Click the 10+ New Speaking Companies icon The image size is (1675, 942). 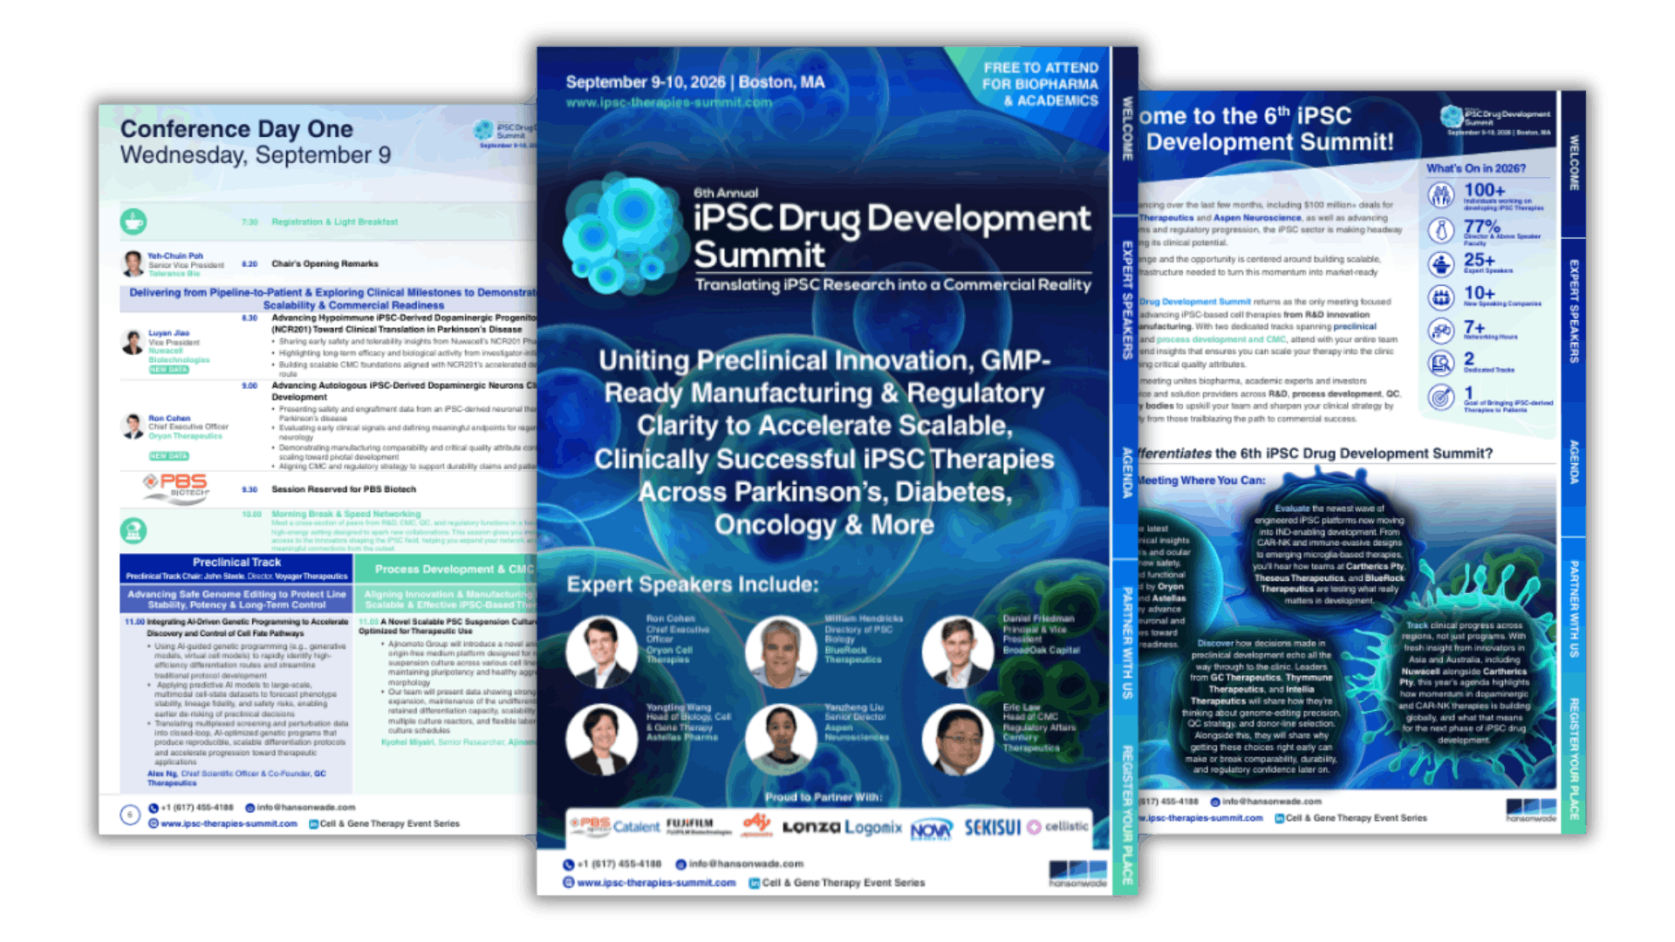(x=1441, y=297)
